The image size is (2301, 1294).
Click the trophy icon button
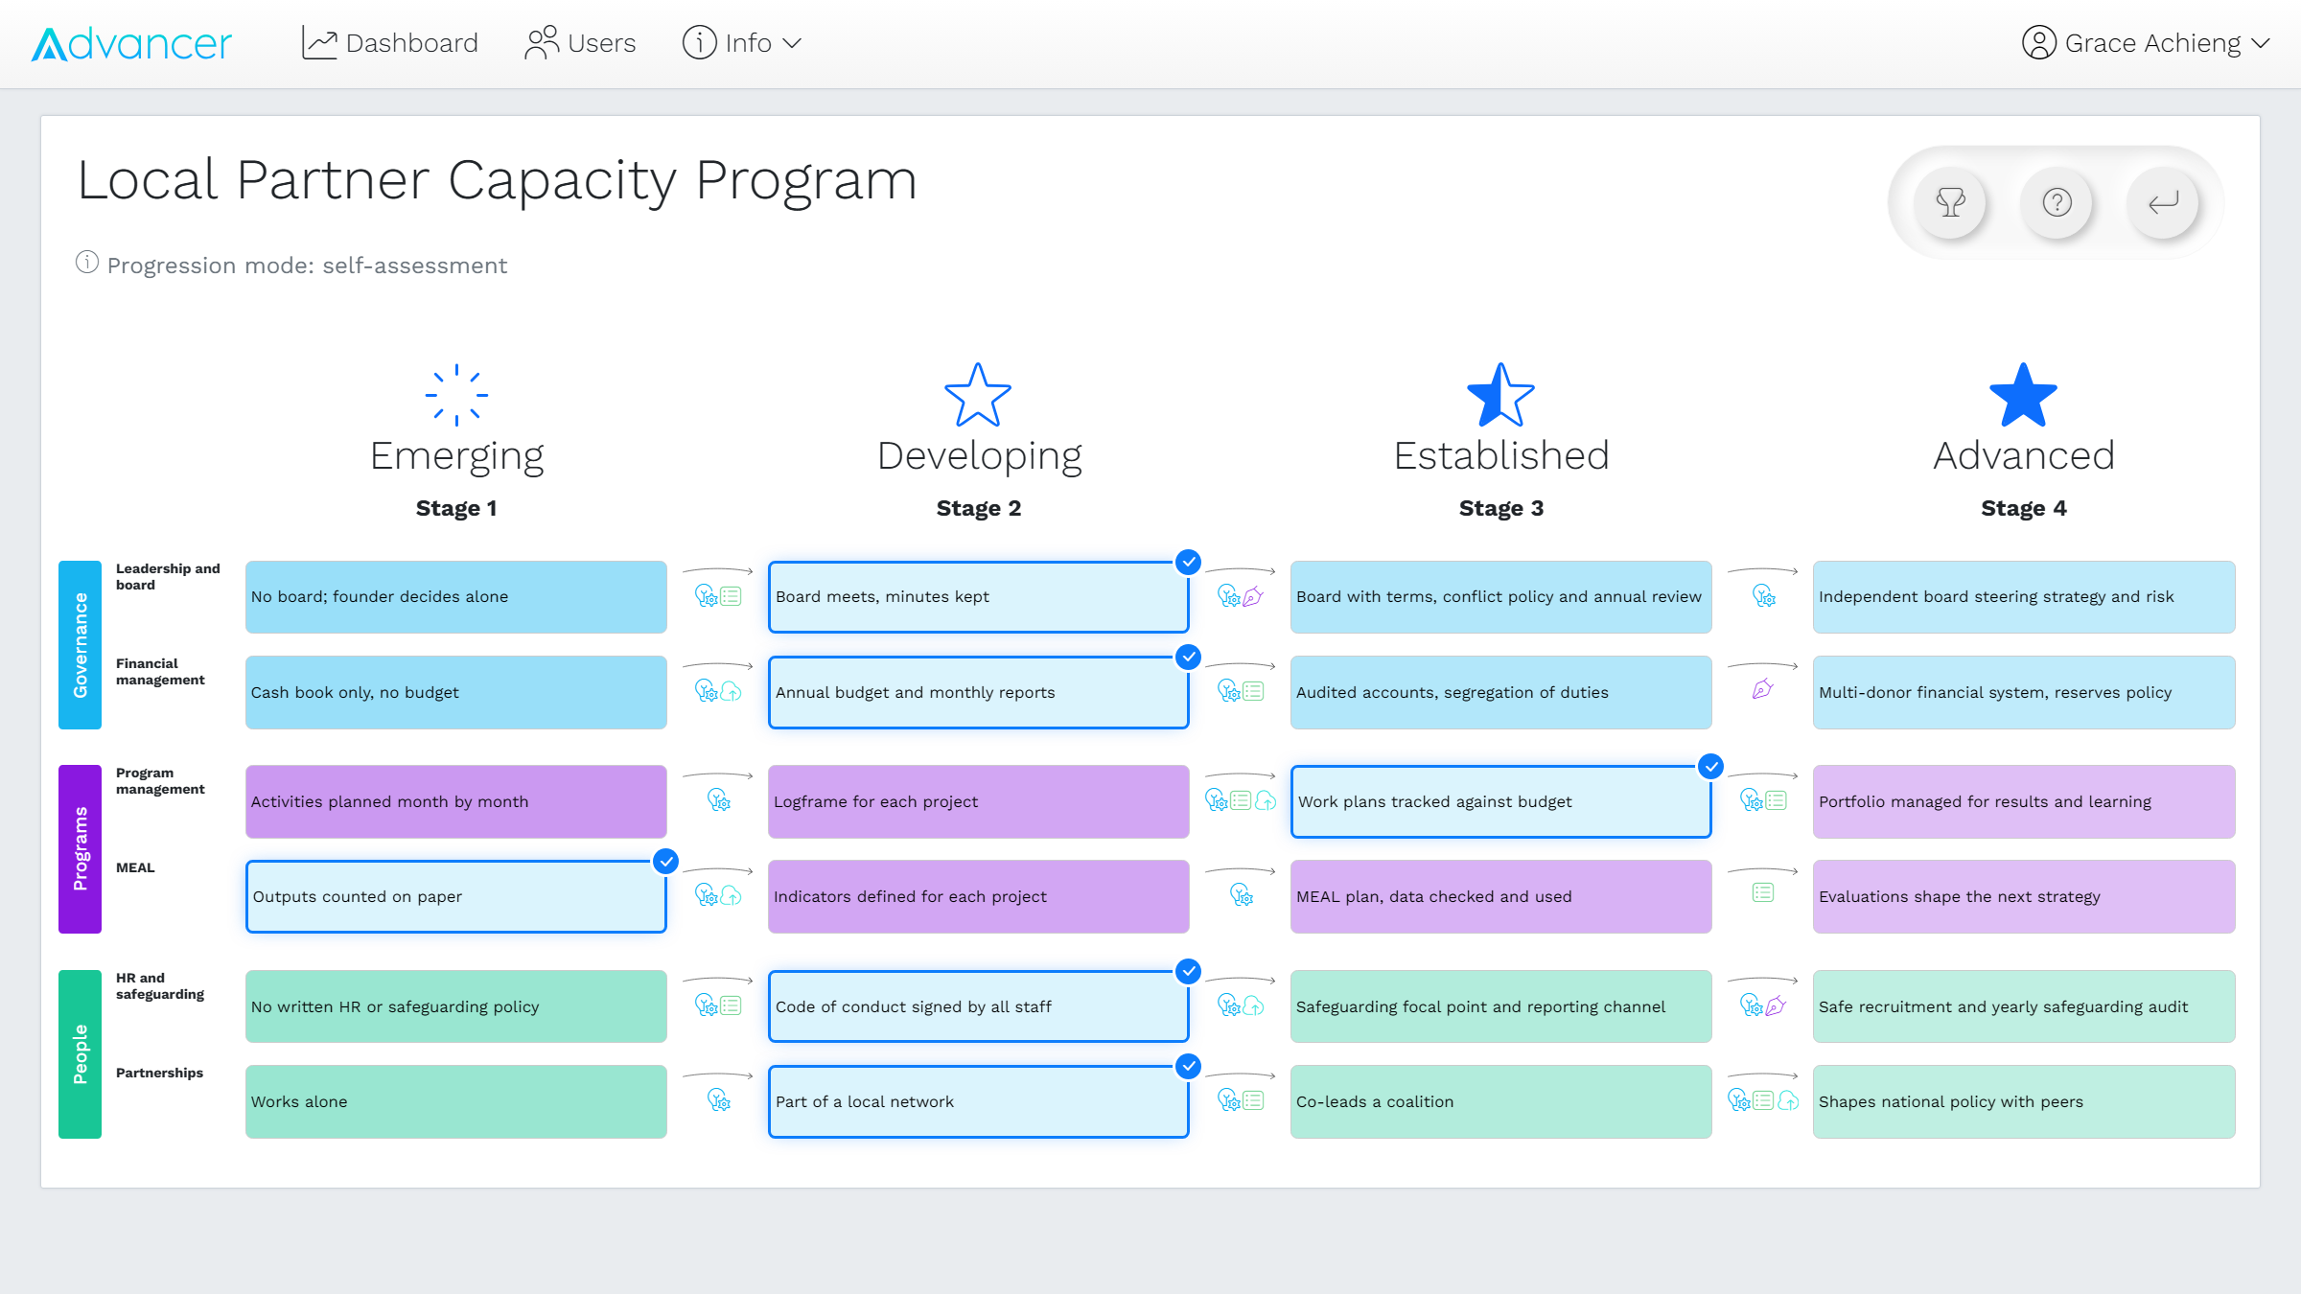[1950, 202]
